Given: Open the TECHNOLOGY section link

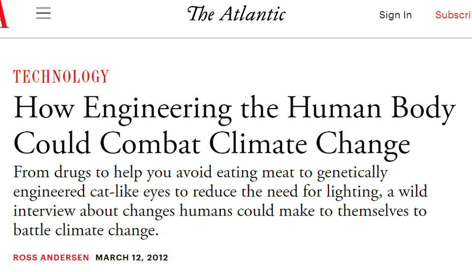Looking at the screenshot, I should tap(61, 77).
